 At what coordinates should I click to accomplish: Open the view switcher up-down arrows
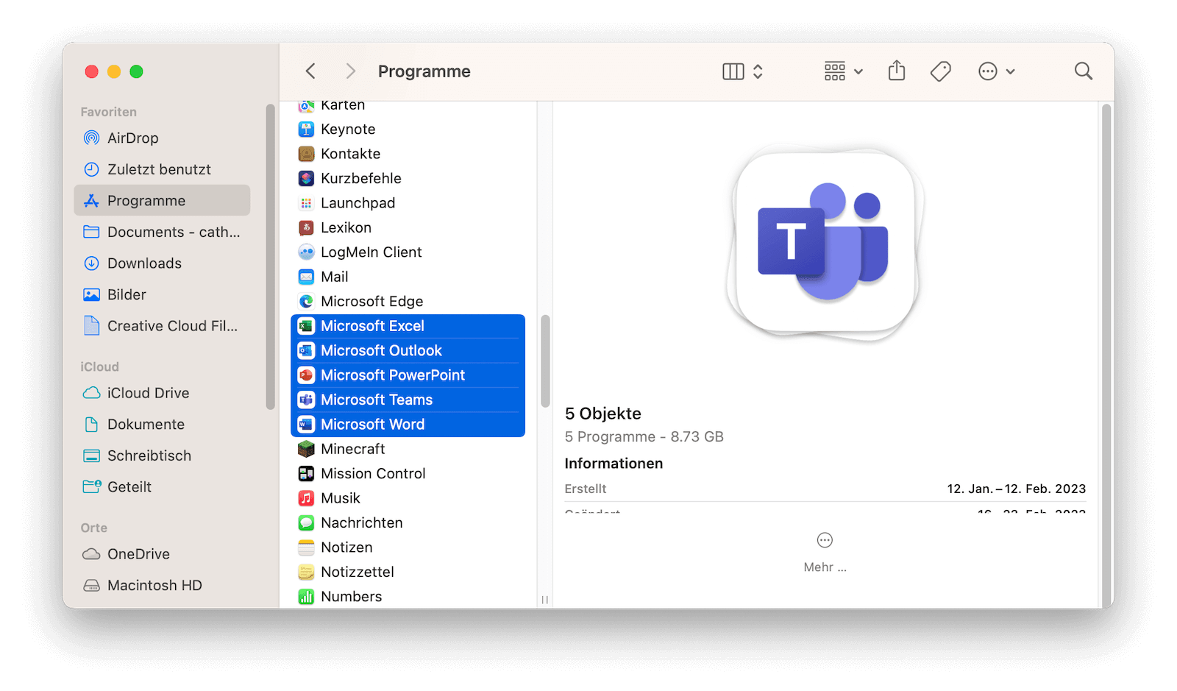click(x=758, y=71)
